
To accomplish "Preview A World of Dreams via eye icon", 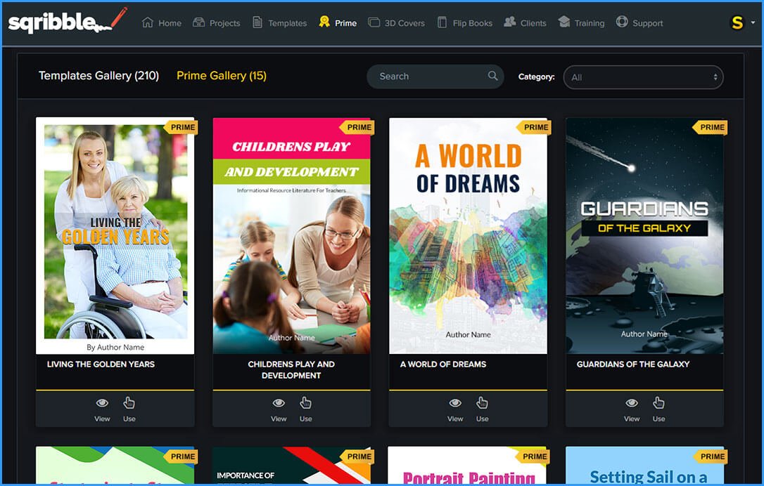I will [455, 403].
